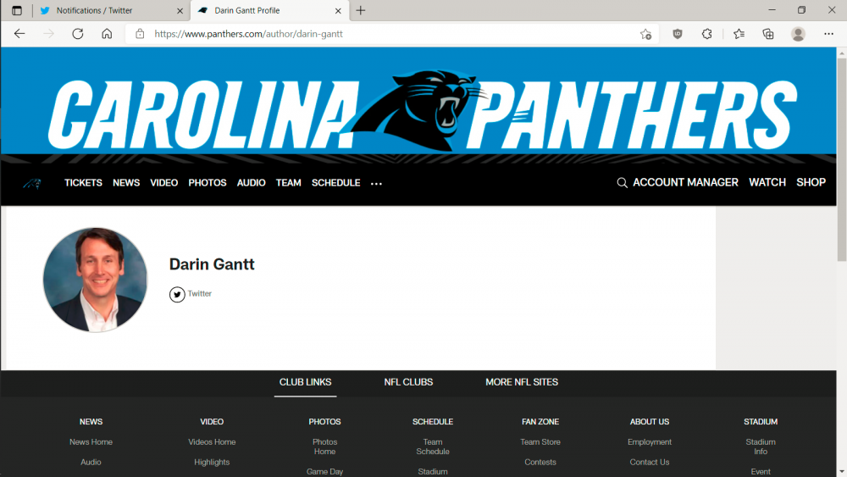Open the tab actions menu button
The image size is (847, 477).
tap(17, 10)
